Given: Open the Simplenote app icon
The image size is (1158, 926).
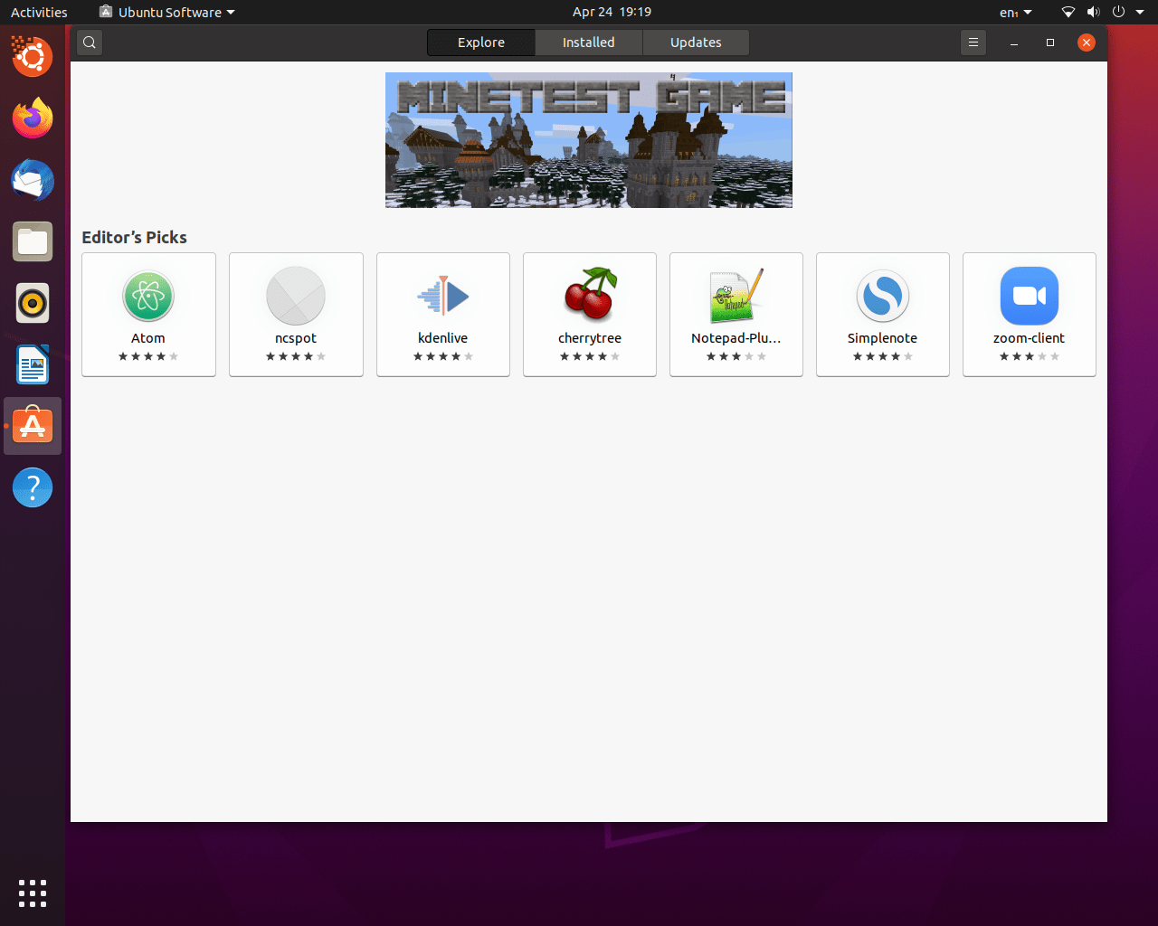Looking at the screenshot, I should 883,296.
